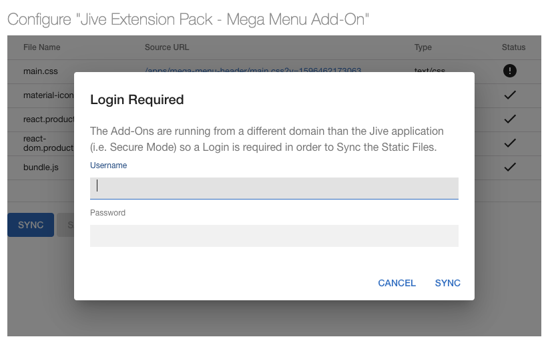Select the 'bundle.js' file name cell

point(41,167)
